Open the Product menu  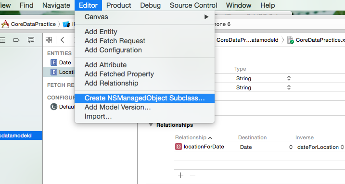[118, 5]
